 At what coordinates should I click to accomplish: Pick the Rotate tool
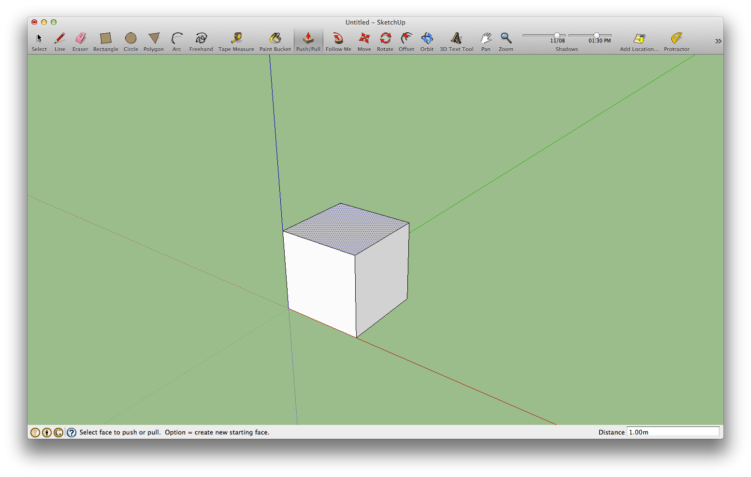point(385,39)
